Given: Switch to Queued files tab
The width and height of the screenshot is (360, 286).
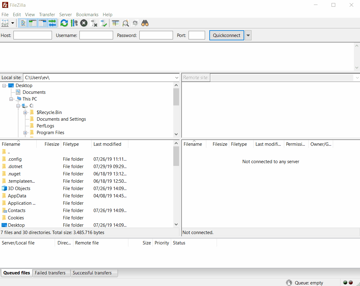Looking at the screenshot, I should (17, 273).
